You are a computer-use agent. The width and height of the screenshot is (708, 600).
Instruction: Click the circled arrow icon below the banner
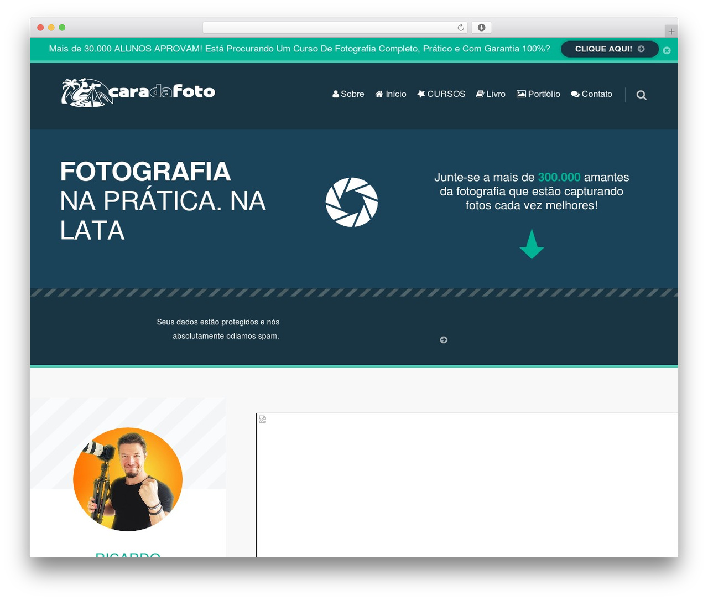tap(444, 340)
